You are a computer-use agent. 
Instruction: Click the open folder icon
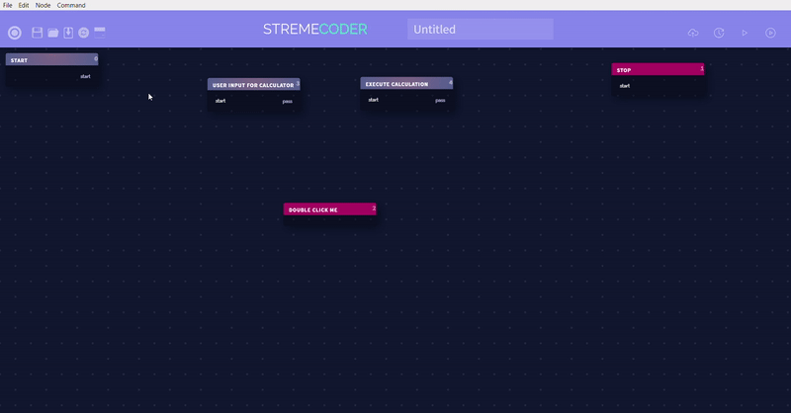(53, 33)
